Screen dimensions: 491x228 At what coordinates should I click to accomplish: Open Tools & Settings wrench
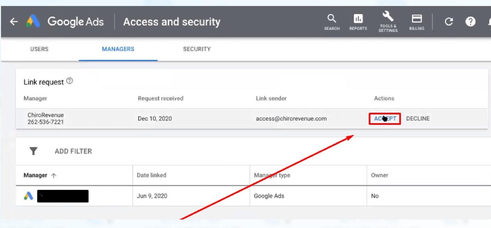tap(388, 22)
